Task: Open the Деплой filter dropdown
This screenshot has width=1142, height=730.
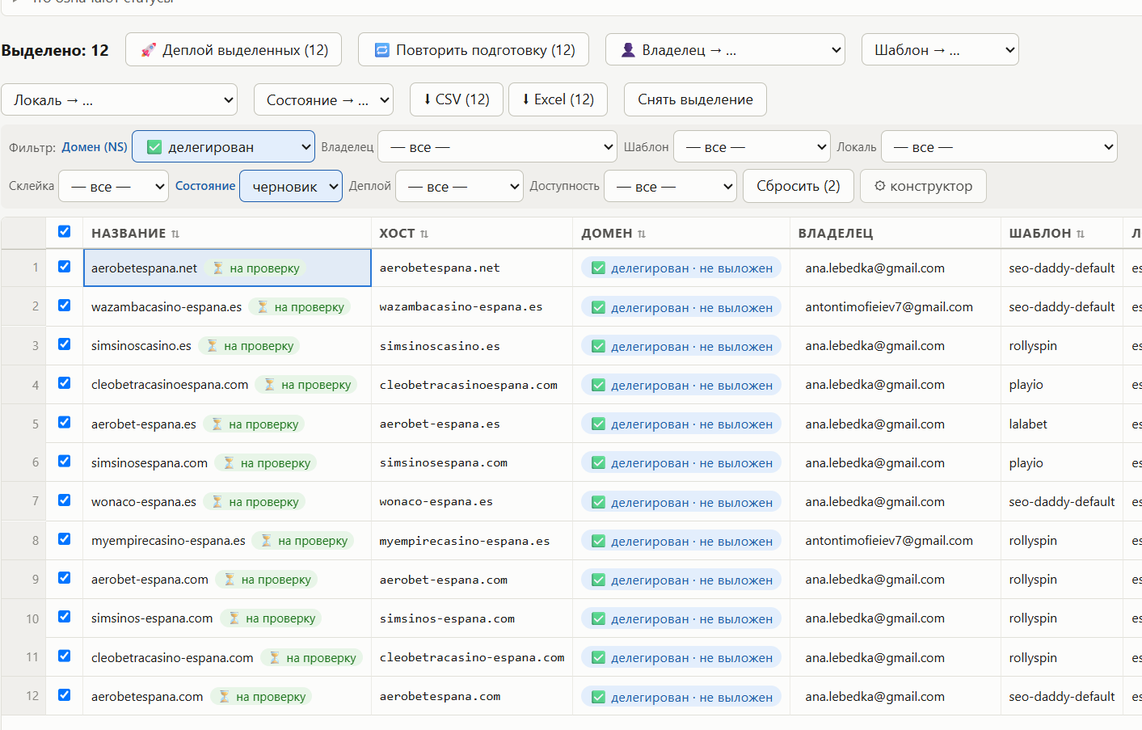Action: (459, 186)
